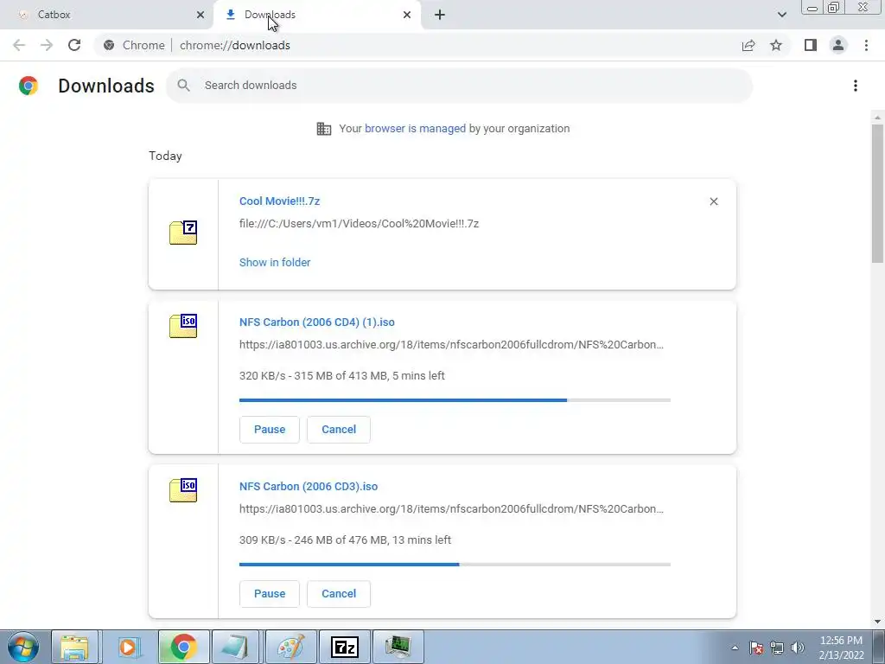Click the search magnifier icon
The image size is (885, 664).
(183, 86)
